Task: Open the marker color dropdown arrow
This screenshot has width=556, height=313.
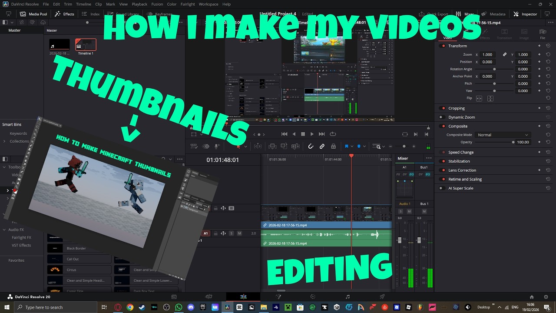Action: pos(364,147)
